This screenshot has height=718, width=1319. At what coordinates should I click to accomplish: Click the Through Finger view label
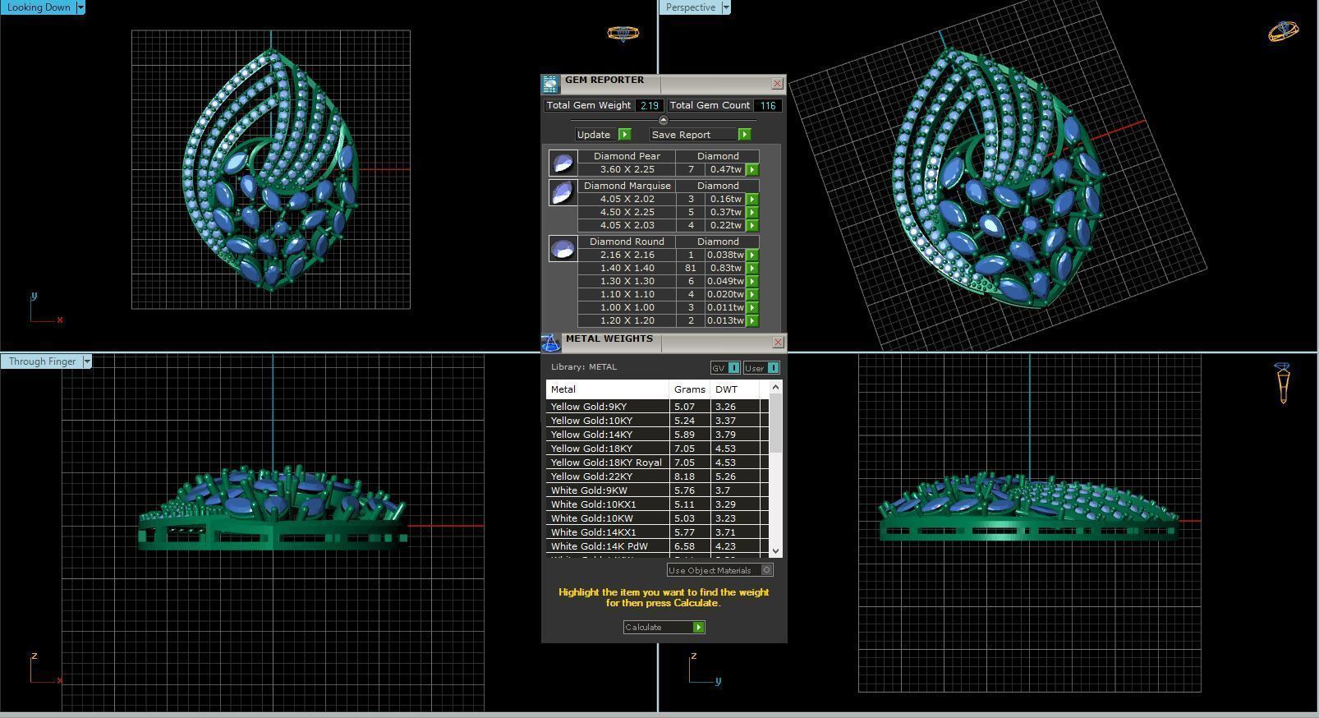(42, 361)
